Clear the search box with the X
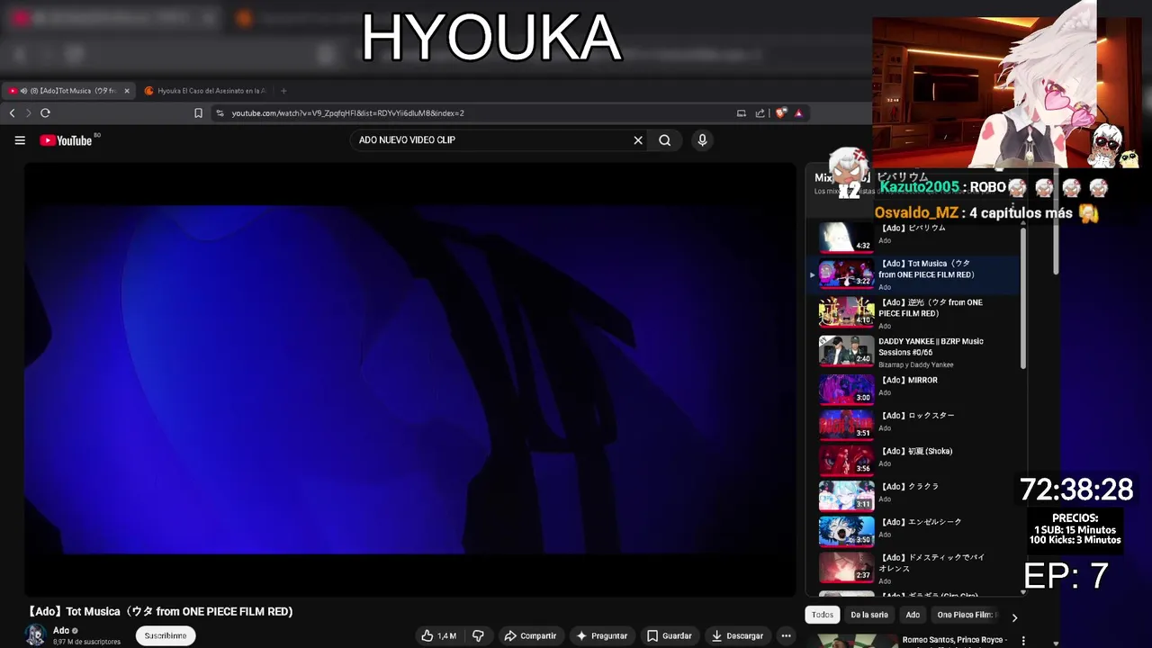 click(x=638, y=140)
